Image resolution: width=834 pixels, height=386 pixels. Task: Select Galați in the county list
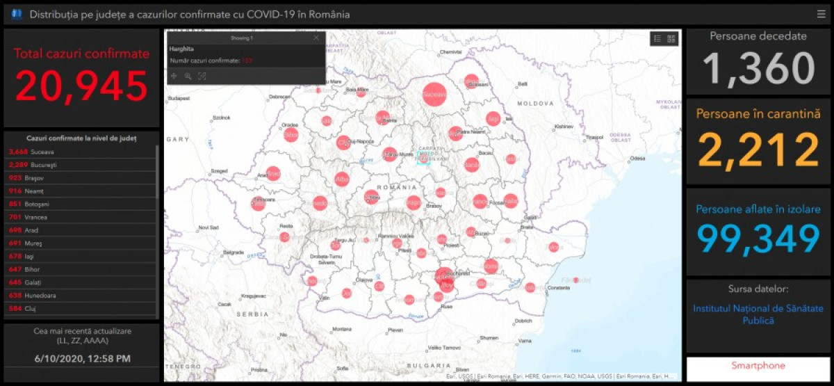point(81,282)
